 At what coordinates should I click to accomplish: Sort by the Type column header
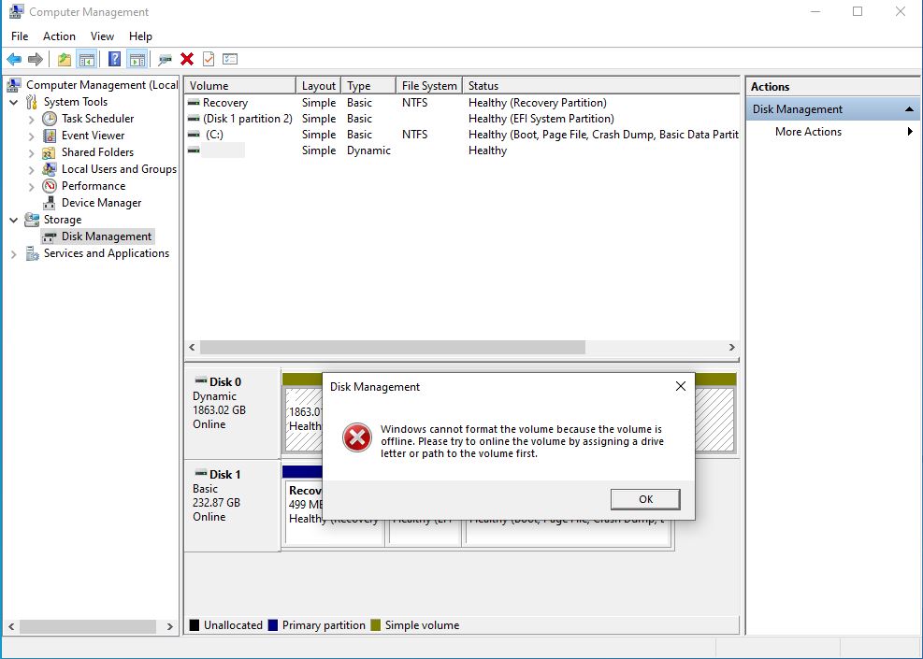(368, 85)
